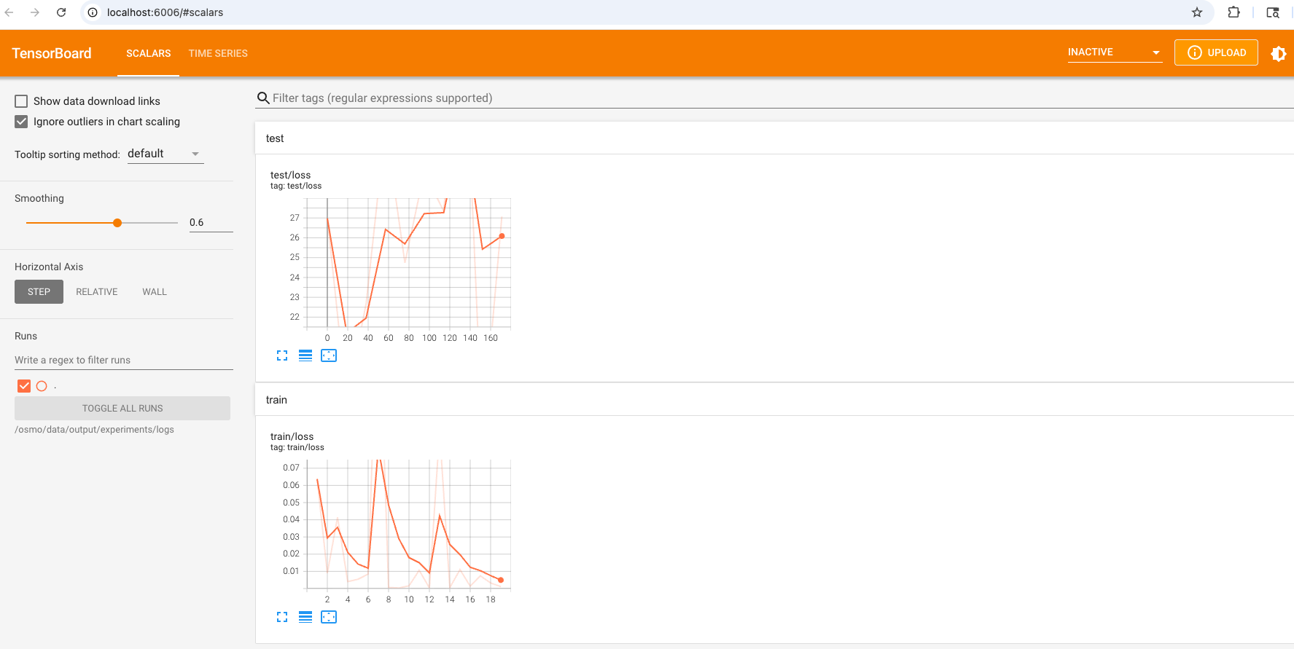The height and width of the screenshot is (649, 1294).
Task: Toggle y-axis log scale for test/loss chart
Action: coord(305,355)
